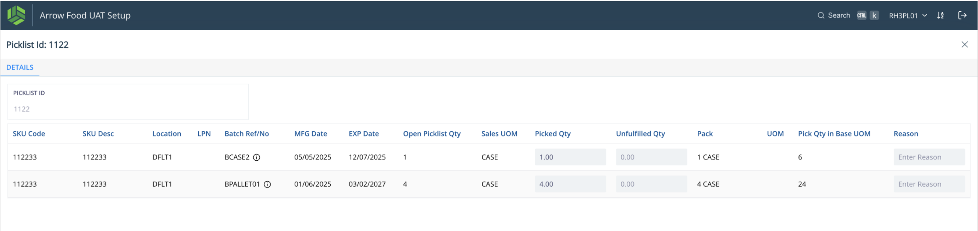The width and height of the screenshot is (978, 231).
Task: Click Enter Reason field in first row
Action: tap(928, 157)
